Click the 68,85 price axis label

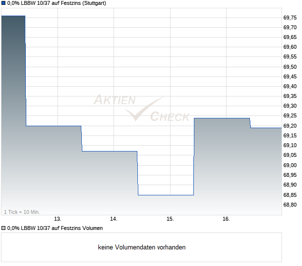[290, 195]
